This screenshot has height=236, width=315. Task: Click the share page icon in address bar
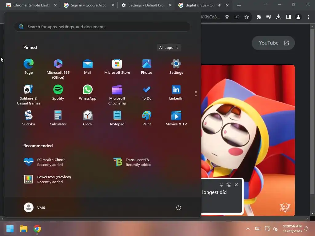tap(237, 17)
